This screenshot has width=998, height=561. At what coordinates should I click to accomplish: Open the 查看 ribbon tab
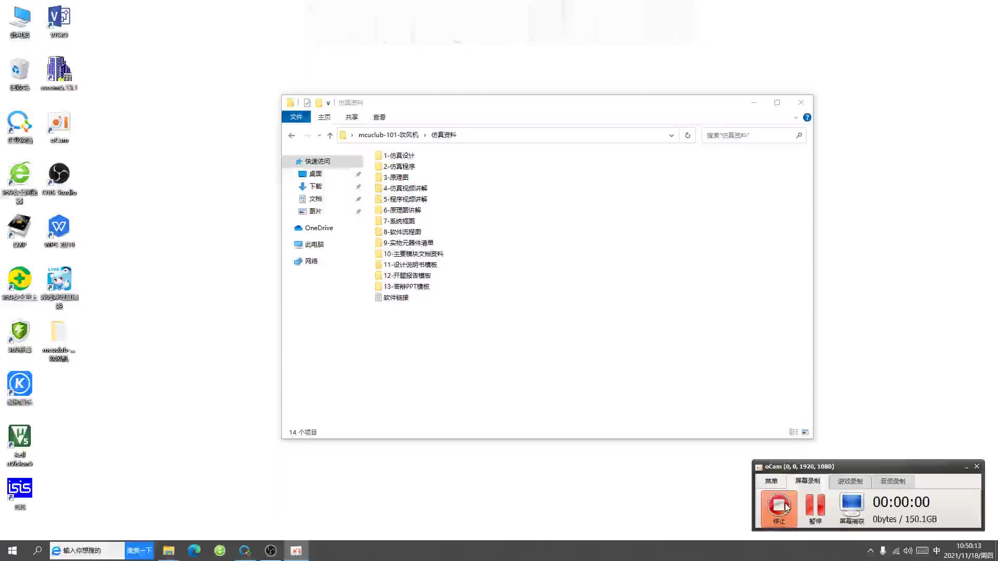point(379,117)
